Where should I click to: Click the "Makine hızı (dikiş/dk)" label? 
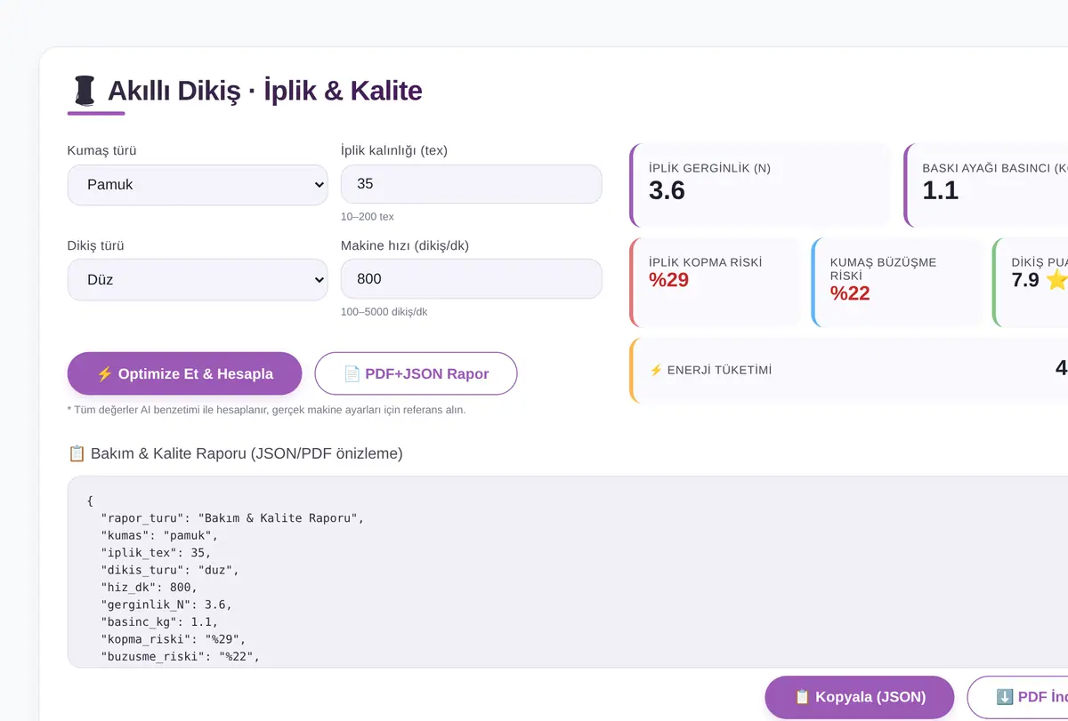click(407, 245)
